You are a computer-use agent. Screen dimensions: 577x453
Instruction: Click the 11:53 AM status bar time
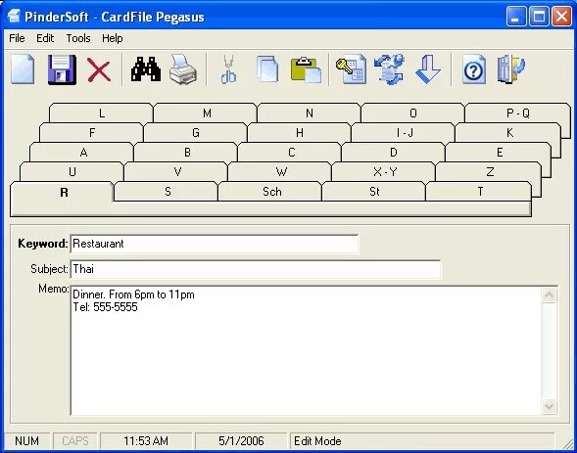(x=146, y=440)
